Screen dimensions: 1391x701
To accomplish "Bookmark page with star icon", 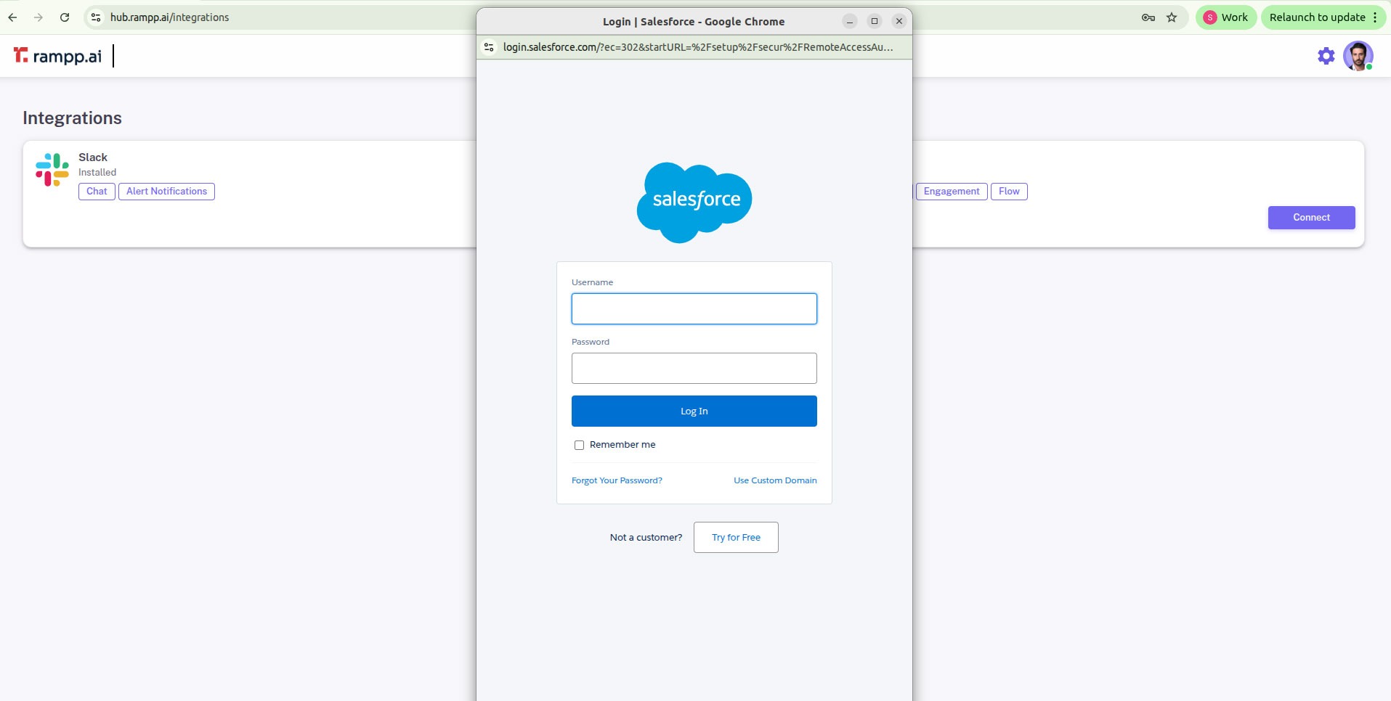I will 1172,17.
